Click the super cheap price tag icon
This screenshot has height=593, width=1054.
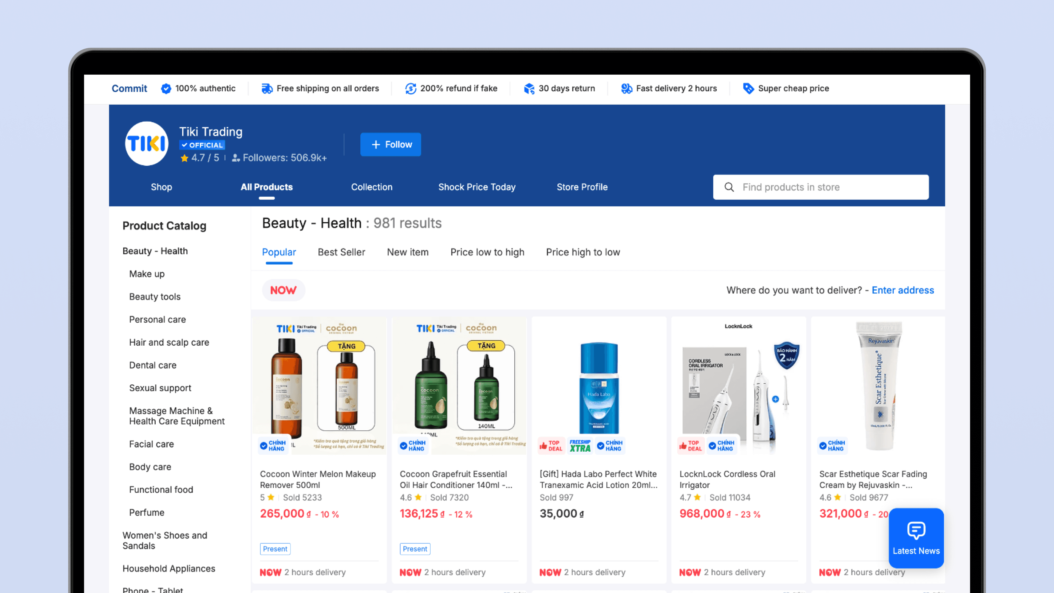(748, 88)
